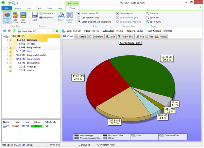This screenshot has height=148, width=204.
Task: Click C:\ drive icon in drive list
Action: coord(4,126)
